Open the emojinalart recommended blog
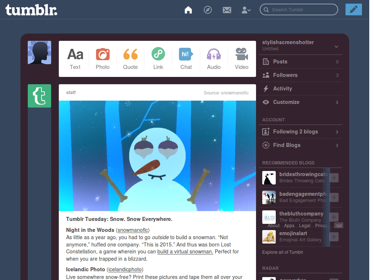 (x=293, y=233)
